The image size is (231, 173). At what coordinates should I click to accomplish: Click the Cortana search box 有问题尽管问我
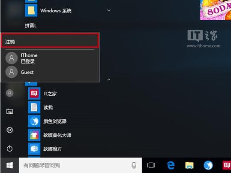[80, 165]
